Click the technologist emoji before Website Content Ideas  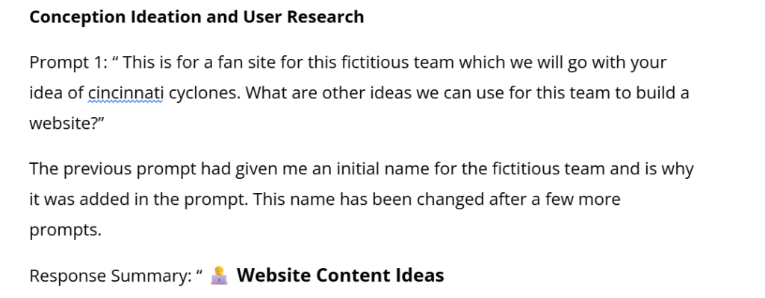[219, 276]
